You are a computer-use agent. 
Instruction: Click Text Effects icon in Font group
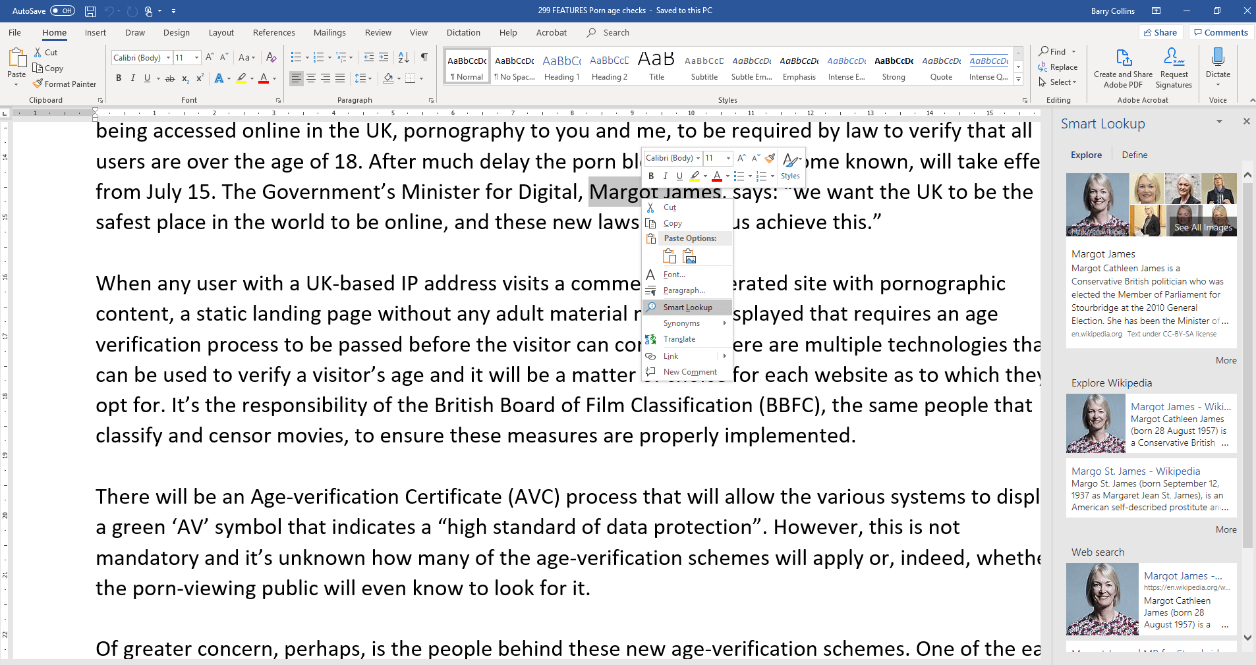219,78
